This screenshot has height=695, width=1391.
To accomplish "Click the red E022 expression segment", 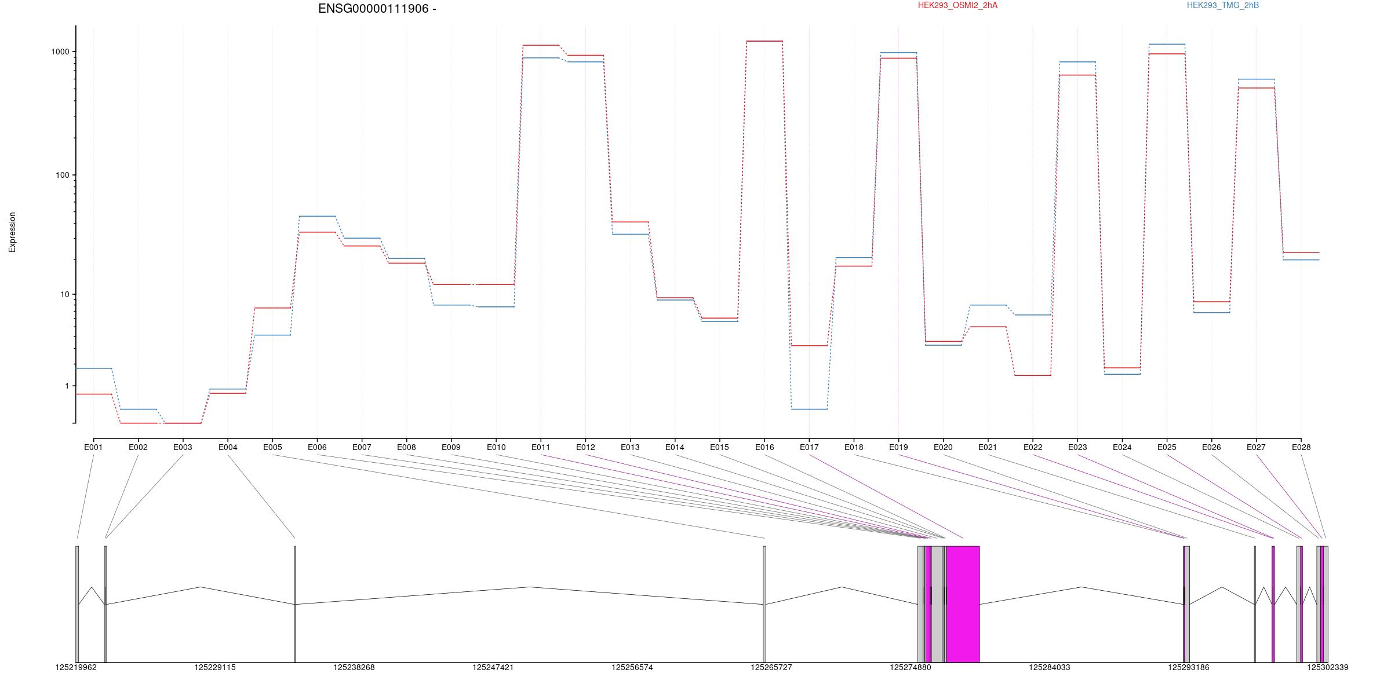I will tap(1033, 375).
